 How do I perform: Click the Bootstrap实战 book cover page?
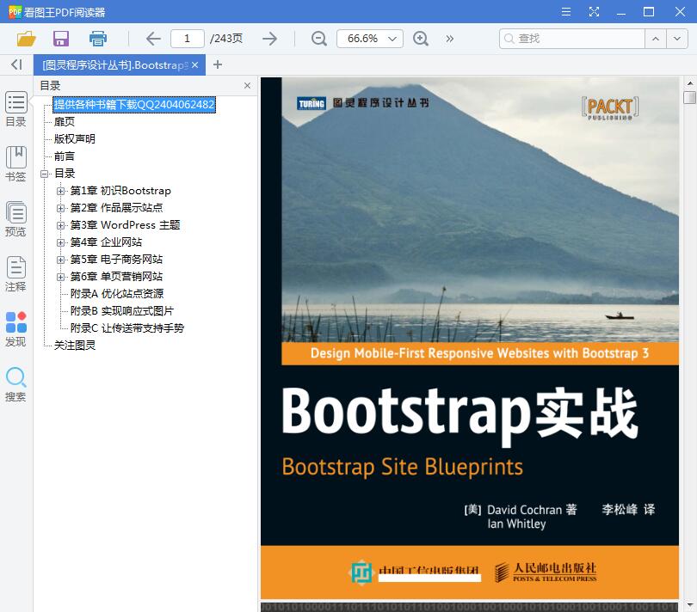[x=470, y=339]
